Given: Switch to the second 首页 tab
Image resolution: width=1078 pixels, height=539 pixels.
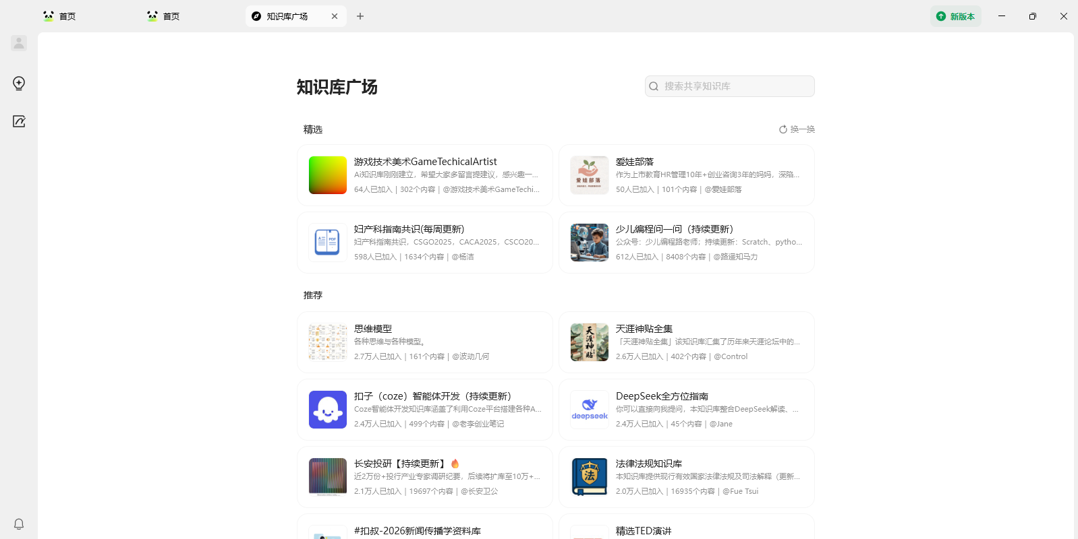Looking at the screenshot, I should point(164,16).
